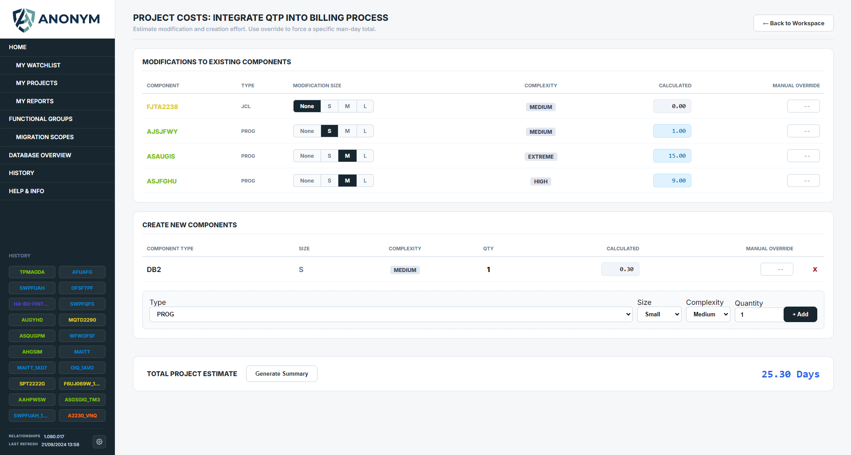Set FJTA2238 modification size to M
851x455 pixels.
tap(347, 106)
